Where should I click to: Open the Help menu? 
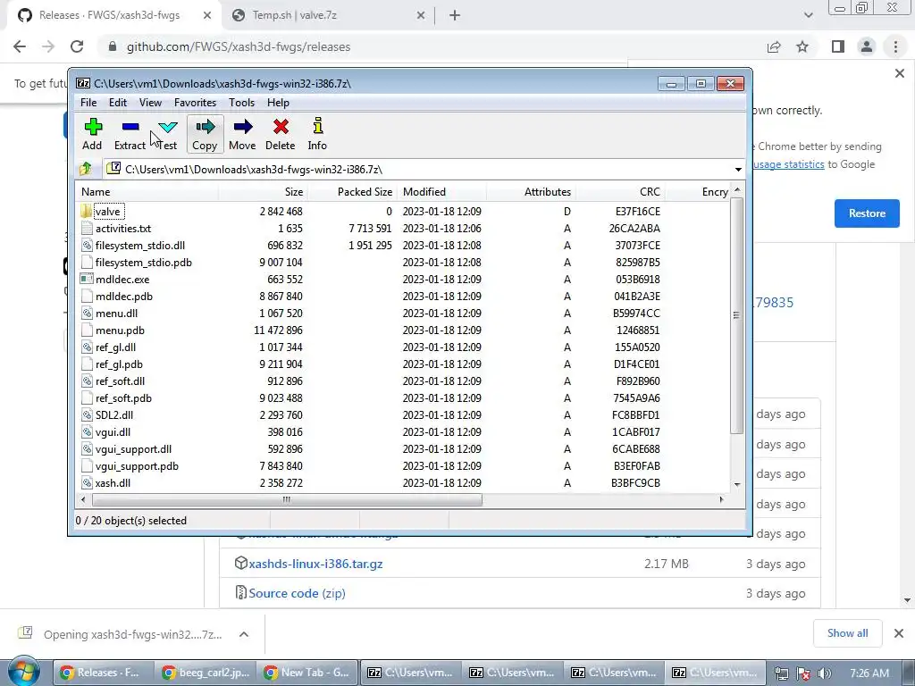click(279, 103)
